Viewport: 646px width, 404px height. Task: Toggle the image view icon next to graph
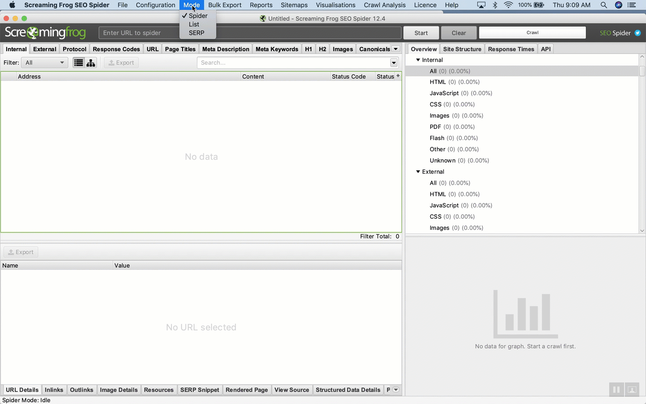(x=632, y=390)
